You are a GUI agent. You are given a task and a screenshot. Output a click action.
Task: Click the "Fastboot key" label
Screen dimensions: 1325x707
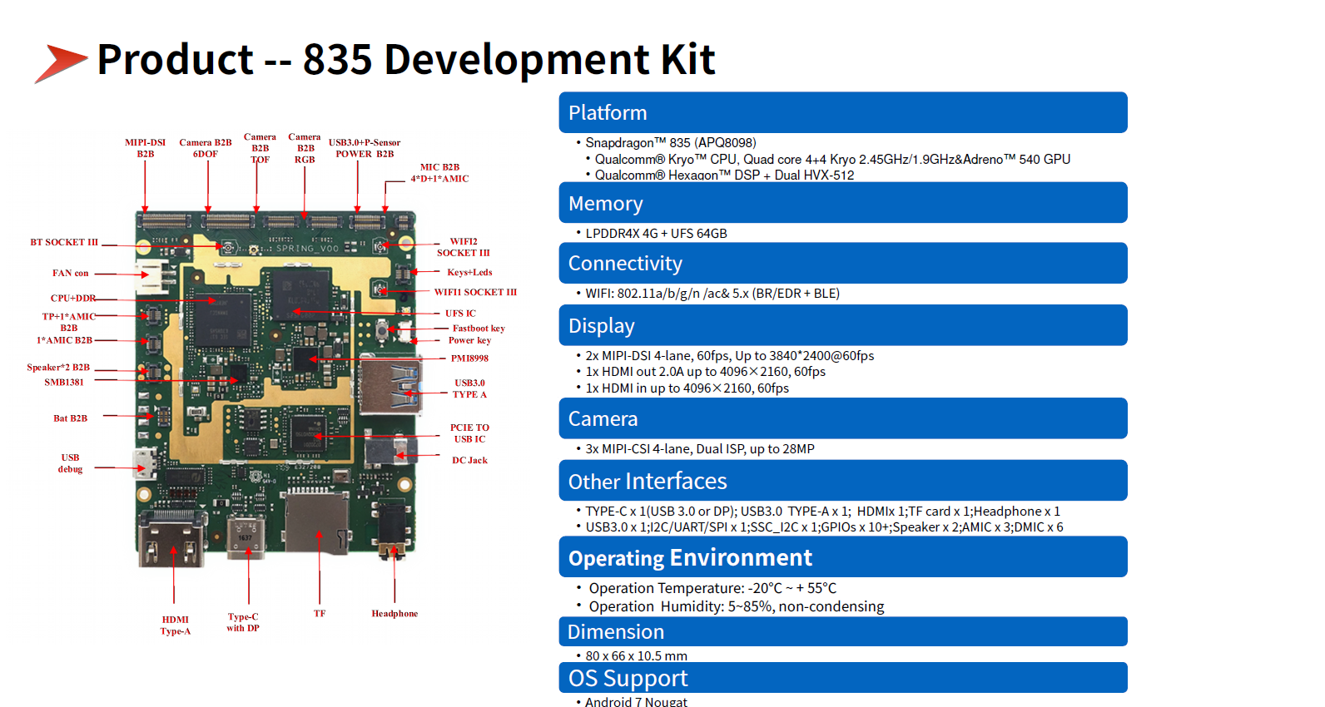click(479, 329)
